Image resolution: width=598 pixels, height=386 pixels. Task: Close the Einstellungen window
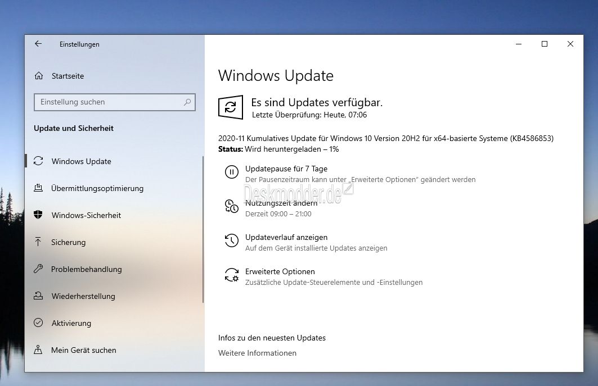click(x=570, y=44)
